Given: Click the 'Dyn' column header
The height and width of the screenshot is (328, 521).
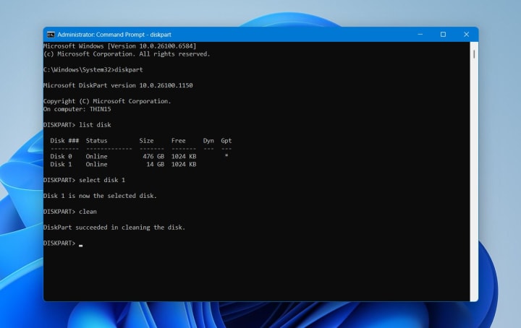Looking at the screenshot, I should pyautogui.click(x=208, y=141).
